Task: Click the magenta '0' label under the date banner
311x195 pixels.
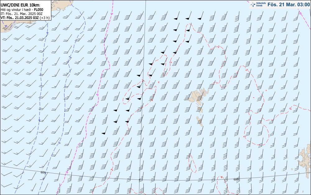Action: [x=300, y=13]
